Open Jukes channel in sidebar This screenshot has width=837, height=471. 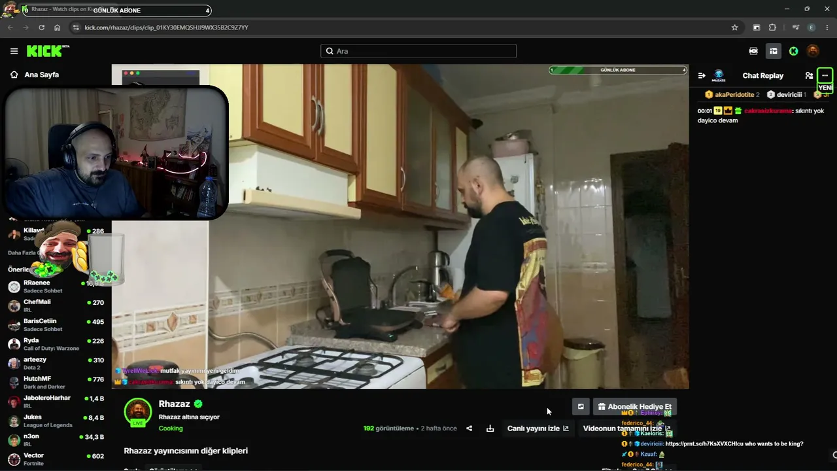pos(56,421)
